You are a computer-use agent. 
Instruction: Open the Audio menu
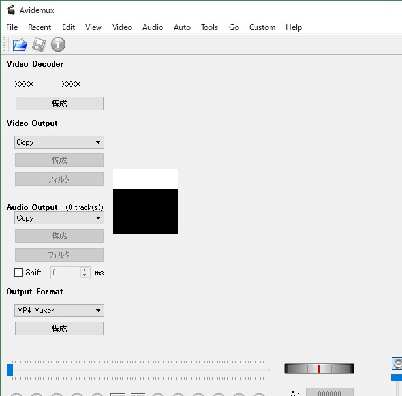153,27
